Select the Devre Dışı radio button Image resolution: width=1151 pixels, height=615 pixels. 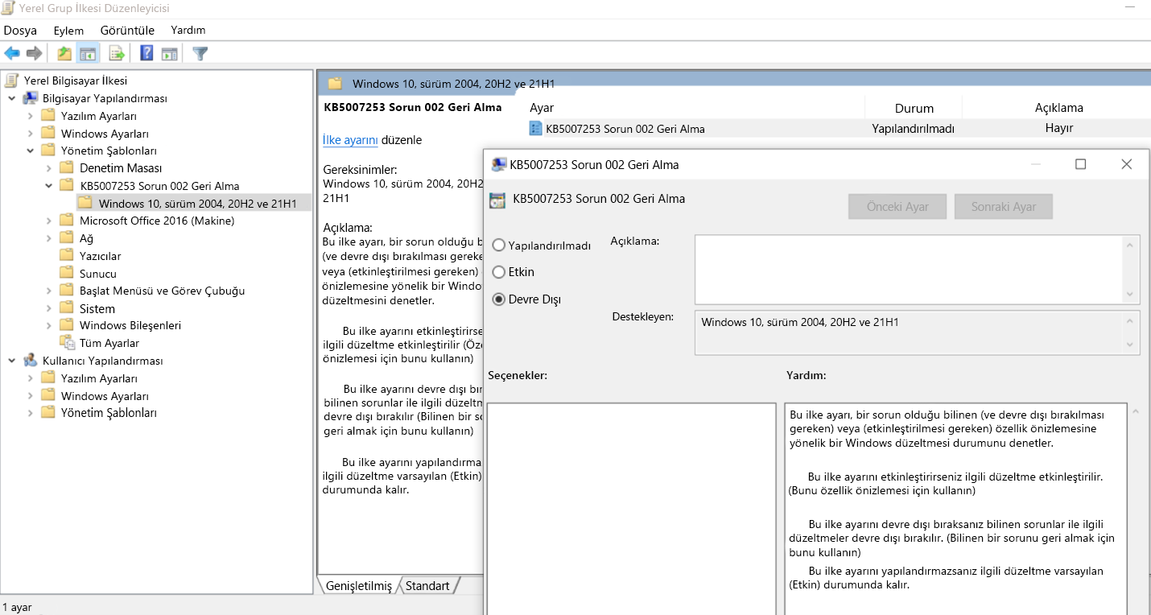tap(498, 299)
